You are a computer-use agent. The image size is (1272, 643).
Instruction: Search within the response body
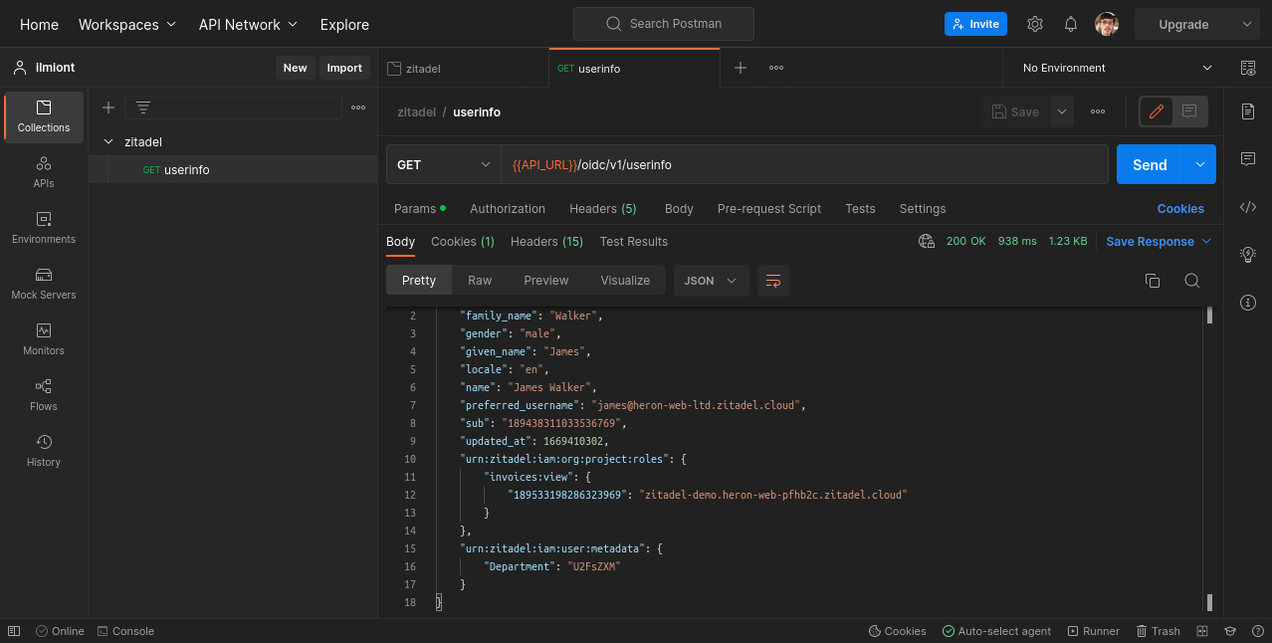point(1191,281)
